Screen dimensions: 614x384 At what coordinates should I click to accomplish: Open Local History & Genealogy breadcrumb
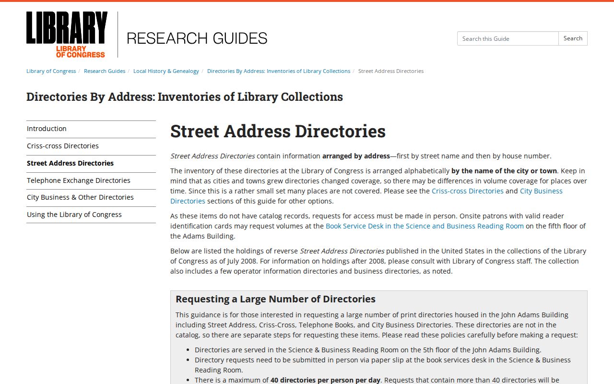click(x=166, y=71)
